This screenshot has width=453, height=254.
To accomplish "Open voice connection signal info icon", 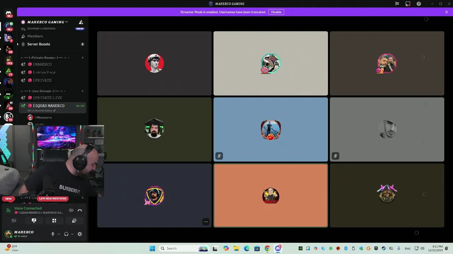I will [8, 210].
